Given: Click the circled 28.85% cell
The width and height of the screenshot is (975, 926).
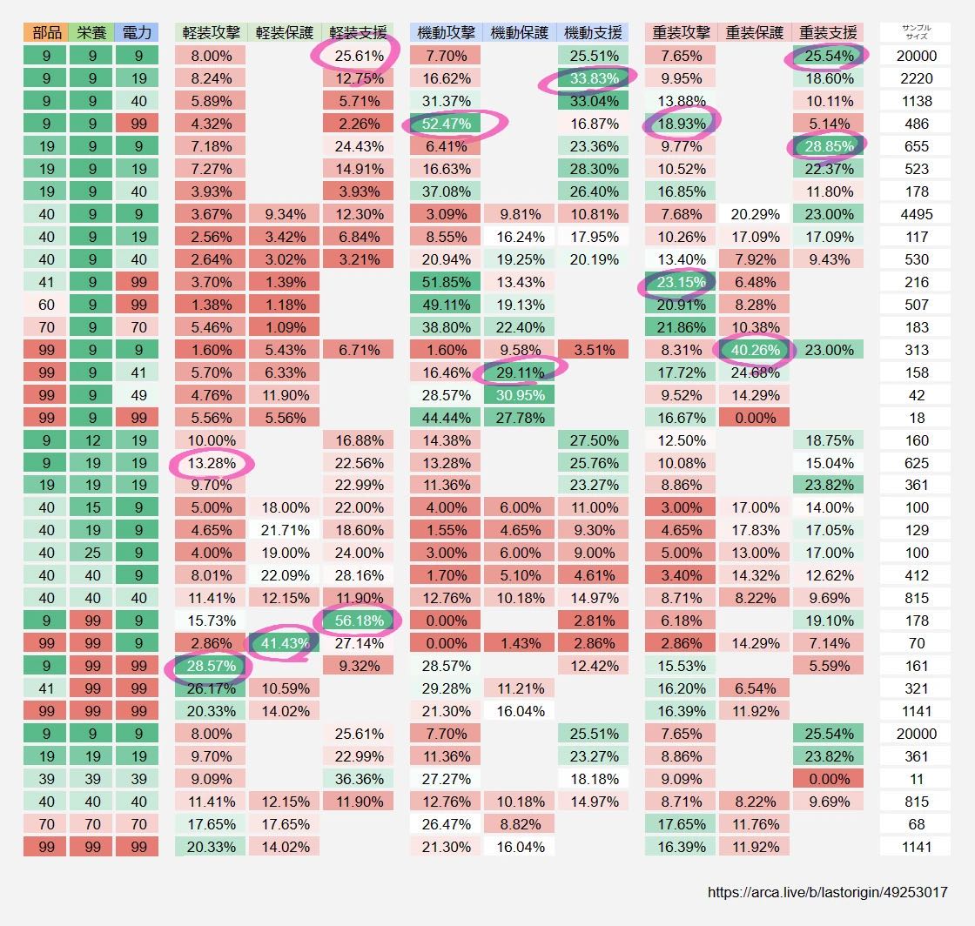Looking at the screenshot, I should [x=829, y=146].
